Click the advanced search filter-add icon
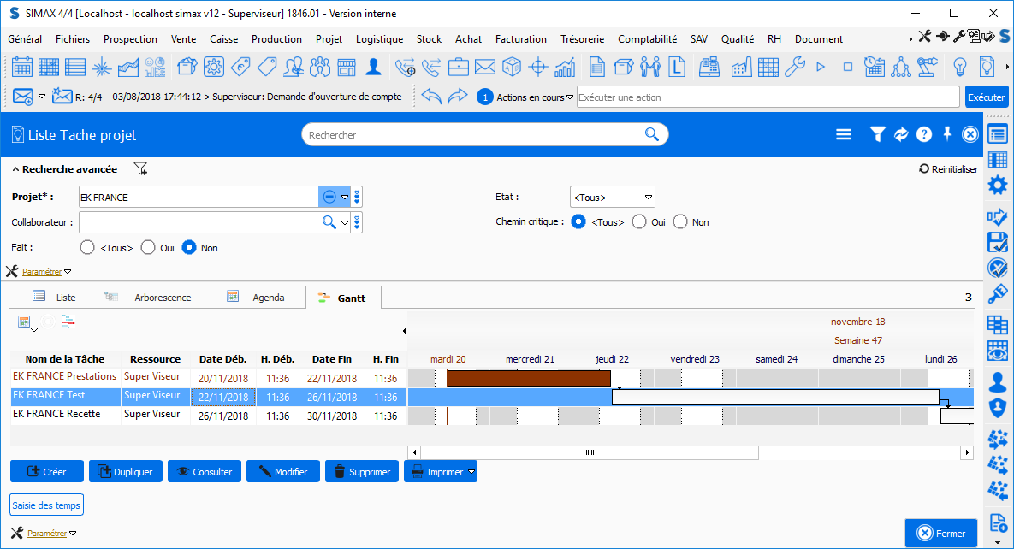1014x549 pixels. point(141,169)
